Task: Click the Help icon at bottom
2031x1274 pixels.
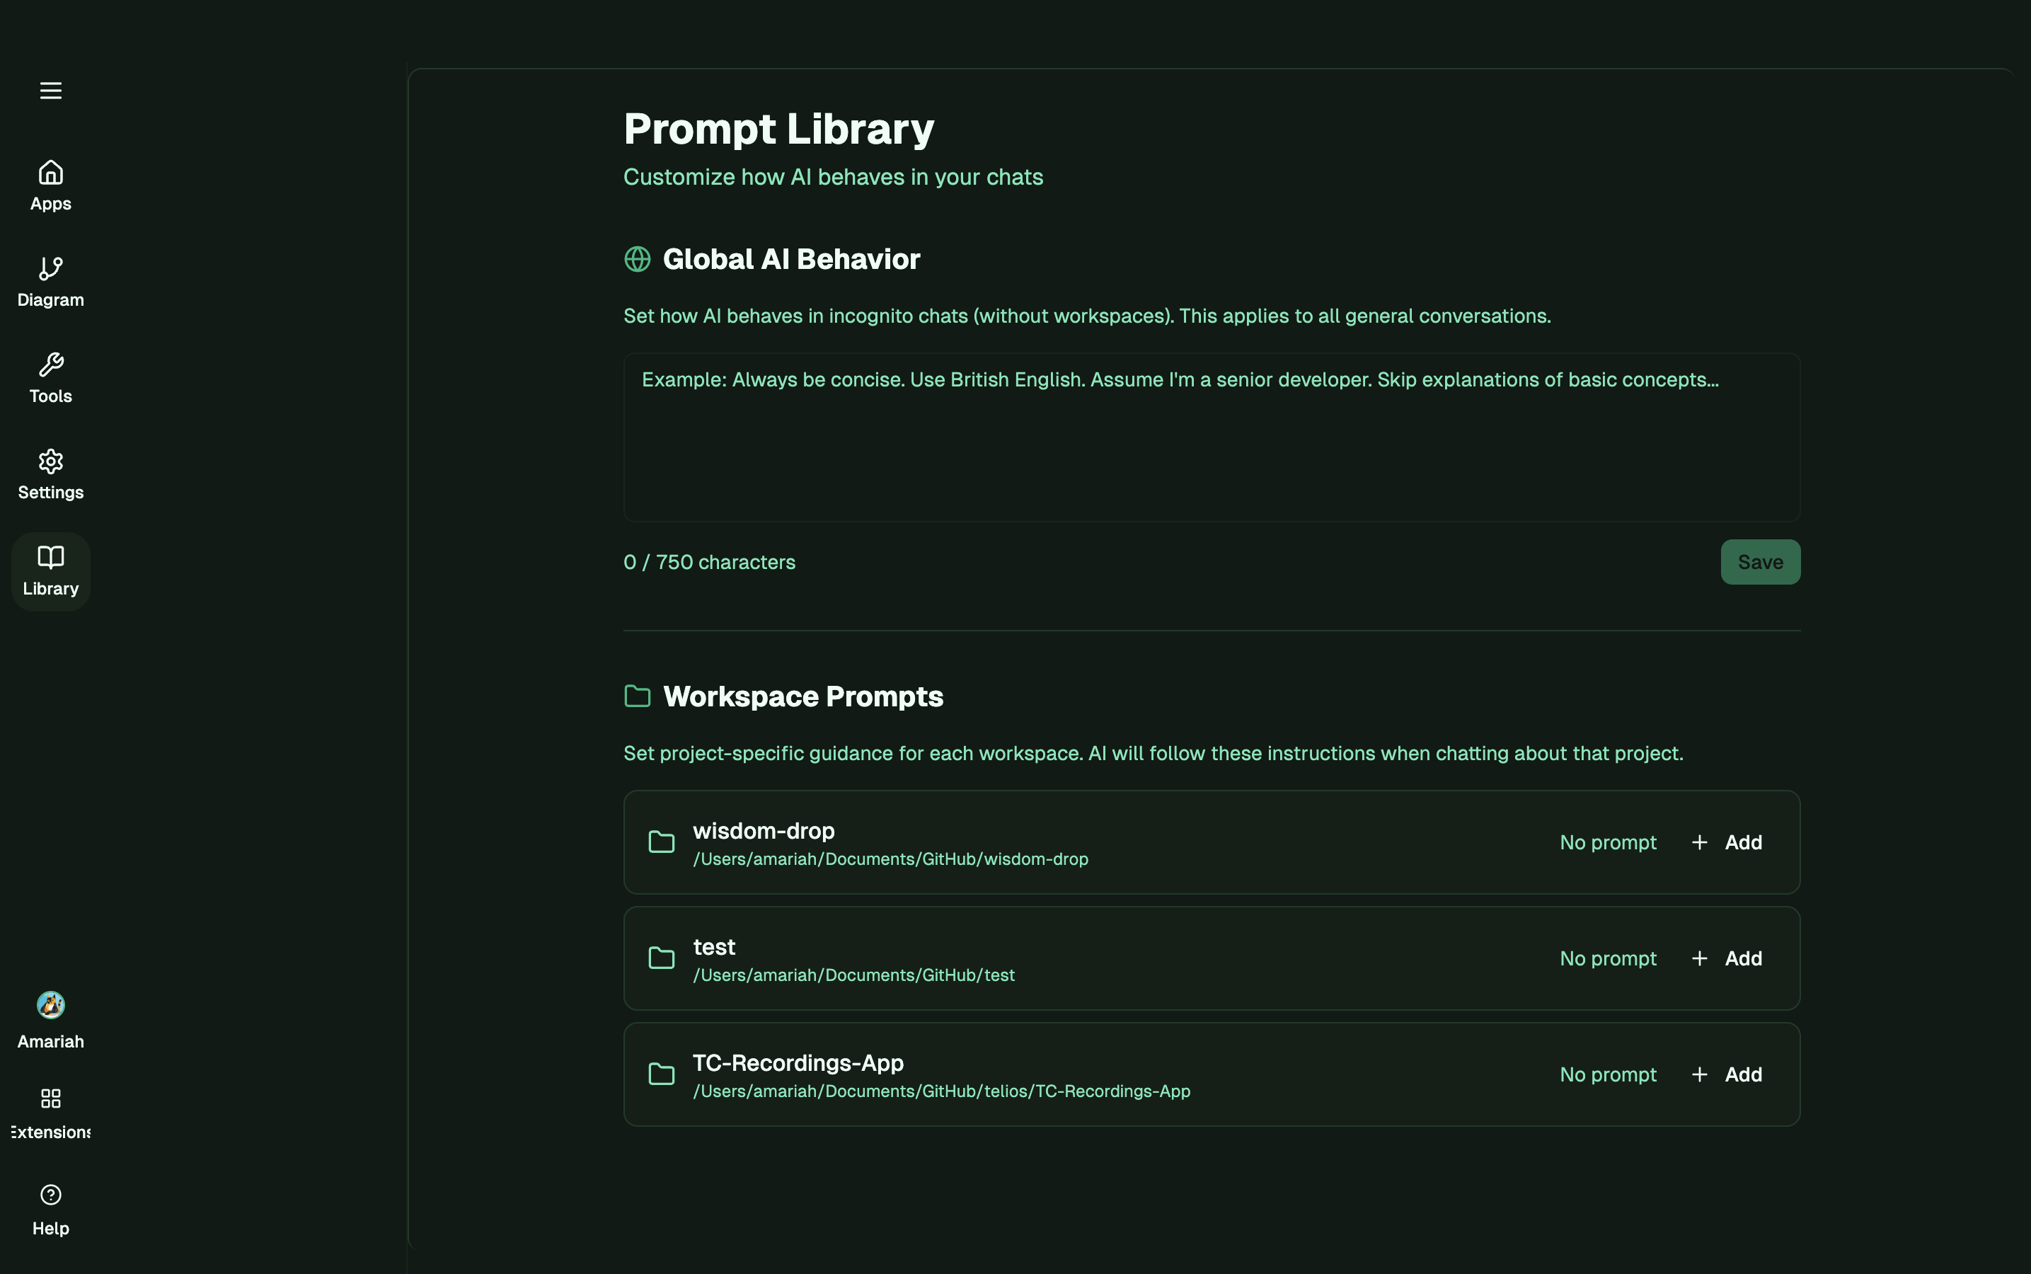Action: click(x=50, y=1194)
